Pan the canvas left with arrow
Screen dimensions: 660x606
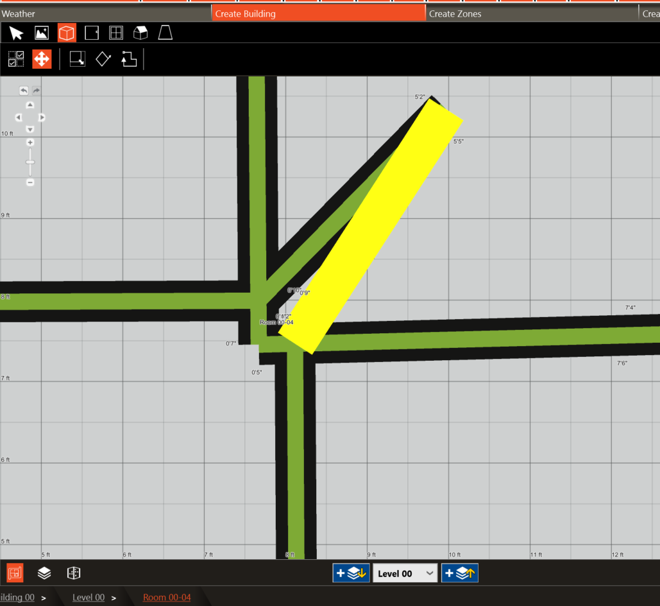pyautogui.click(x=18, y=117)
